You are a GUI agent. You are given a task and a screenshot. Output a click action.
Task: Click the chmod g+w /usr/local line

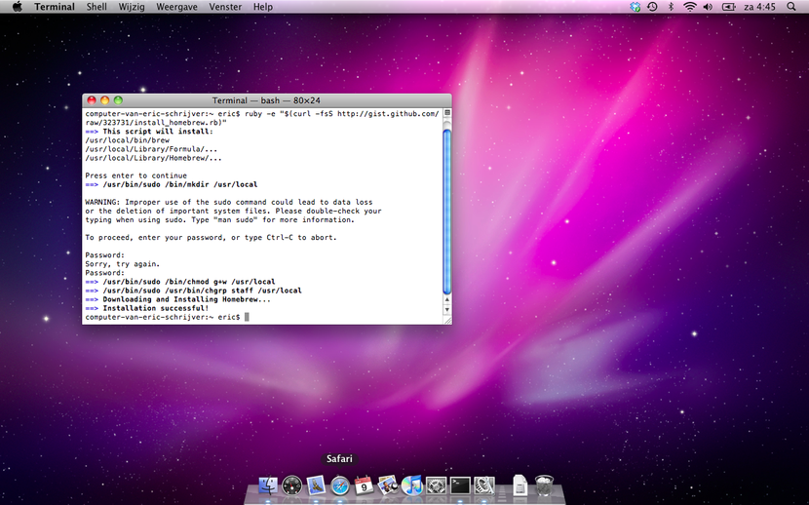coord(180,282)
